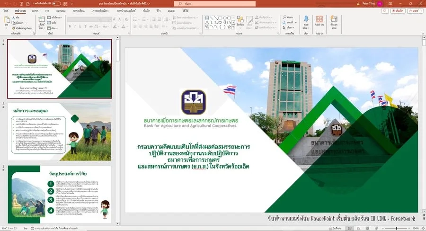Open the Quick Access Toolbar customize dropdown
This screenshot has width=426, height=231.
pos(72,3)
